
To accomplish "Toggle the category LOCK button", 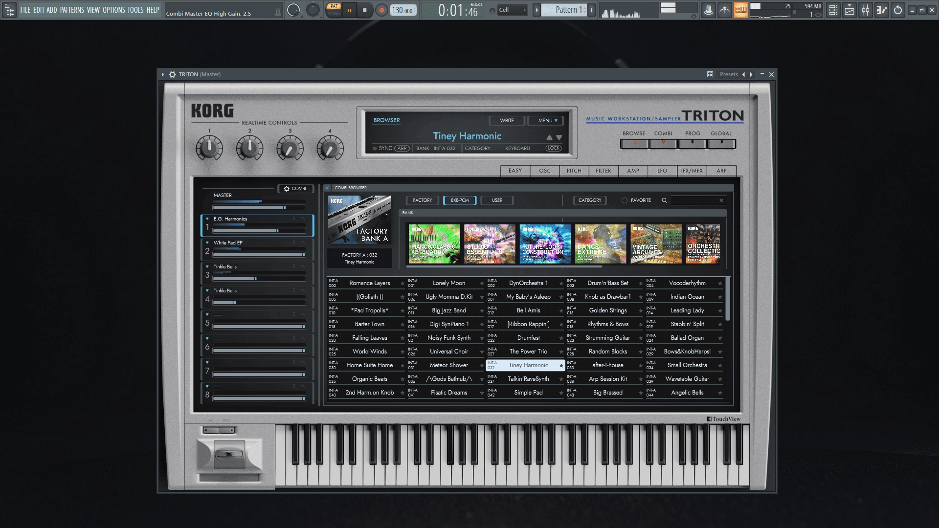I will pos(554,148).
